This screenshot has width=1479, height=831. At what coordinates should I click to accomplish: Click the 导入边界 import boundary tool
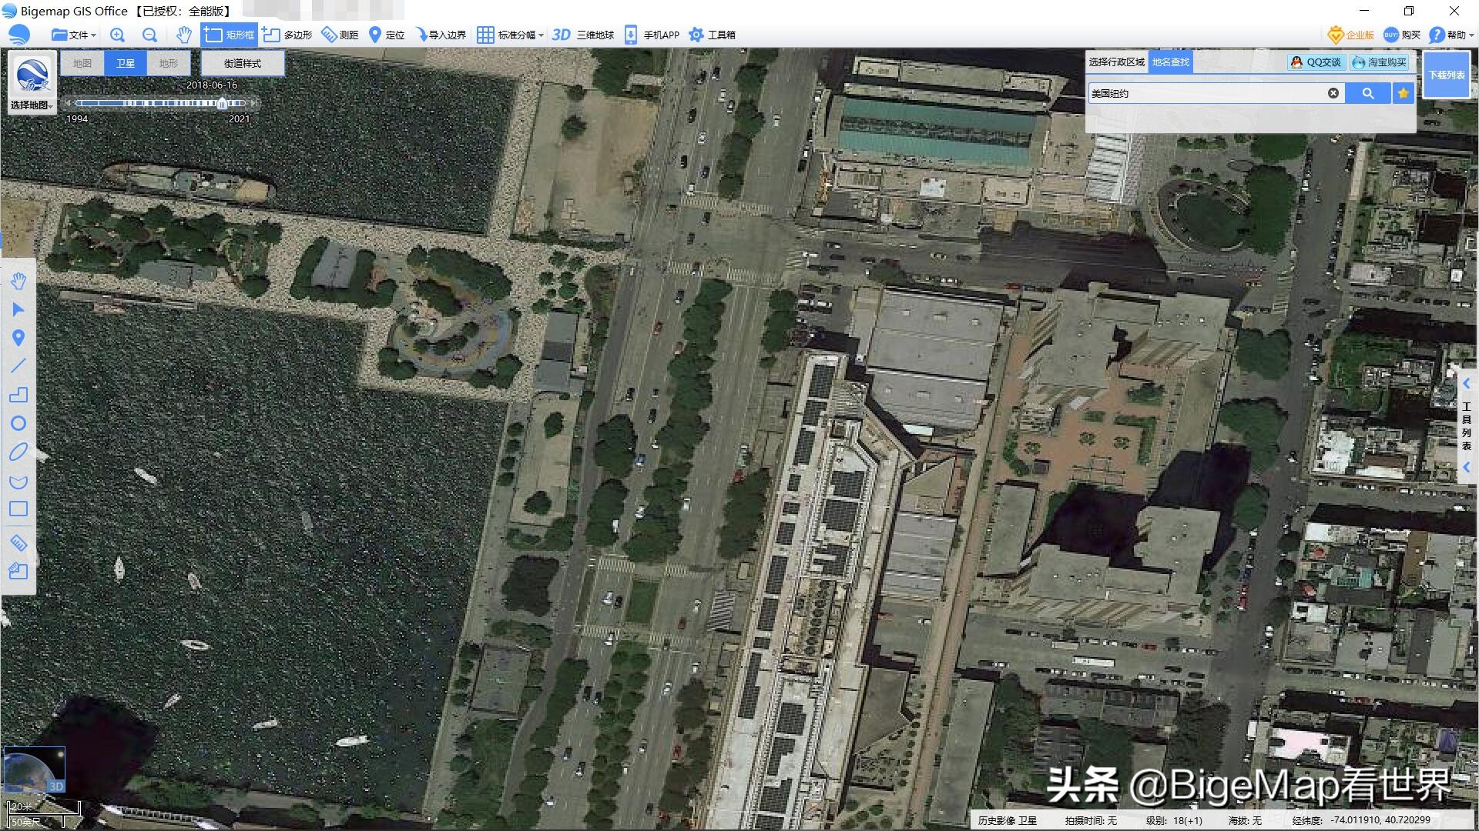[x=441, y=35]
